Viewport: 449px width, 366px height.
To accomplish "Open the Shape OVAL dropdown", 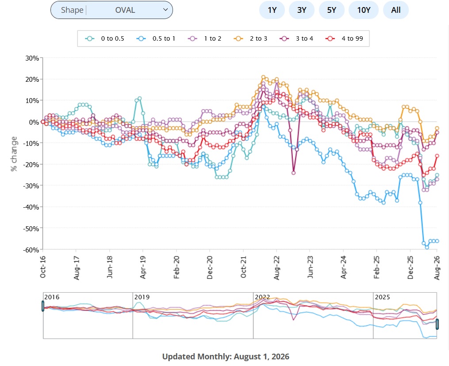I will [111, 10].
